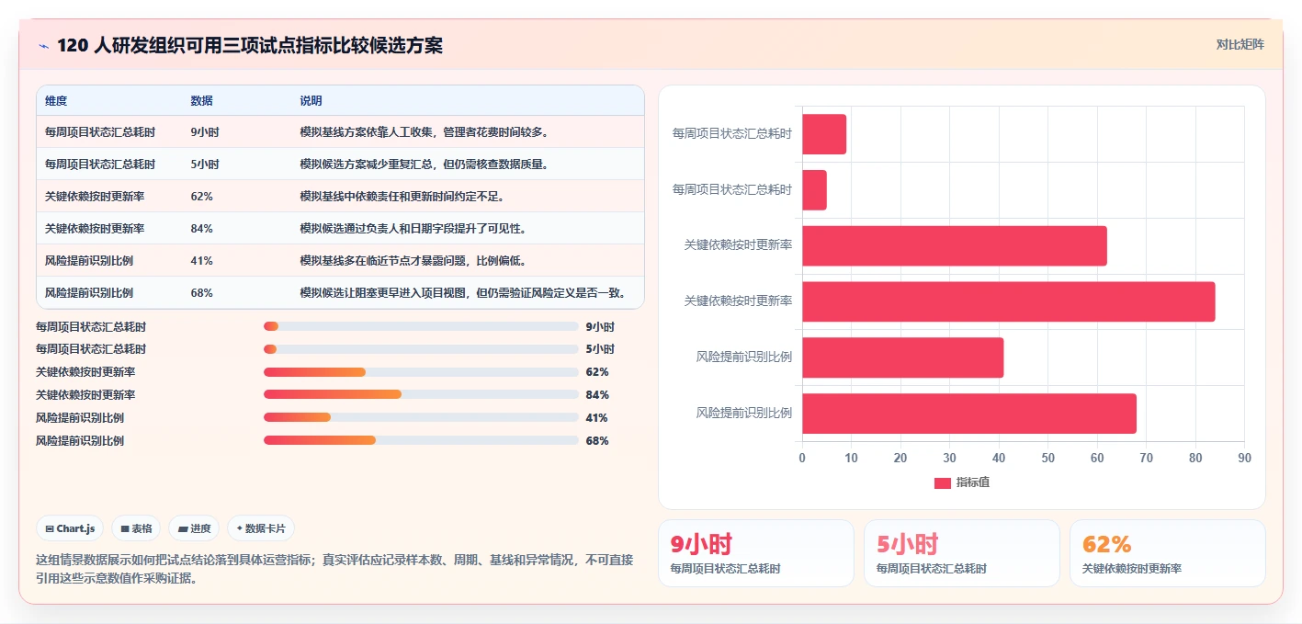Viewport: 1302px width, 624px height.
Task: Click the 风险提前识别比例 cell in the 41% table row
Action: click(x=89, y=261)
